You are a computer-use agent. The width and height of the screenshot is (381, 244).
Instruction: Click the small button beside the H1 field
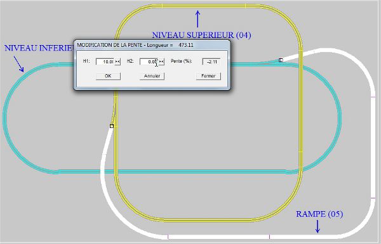point(117,61)
